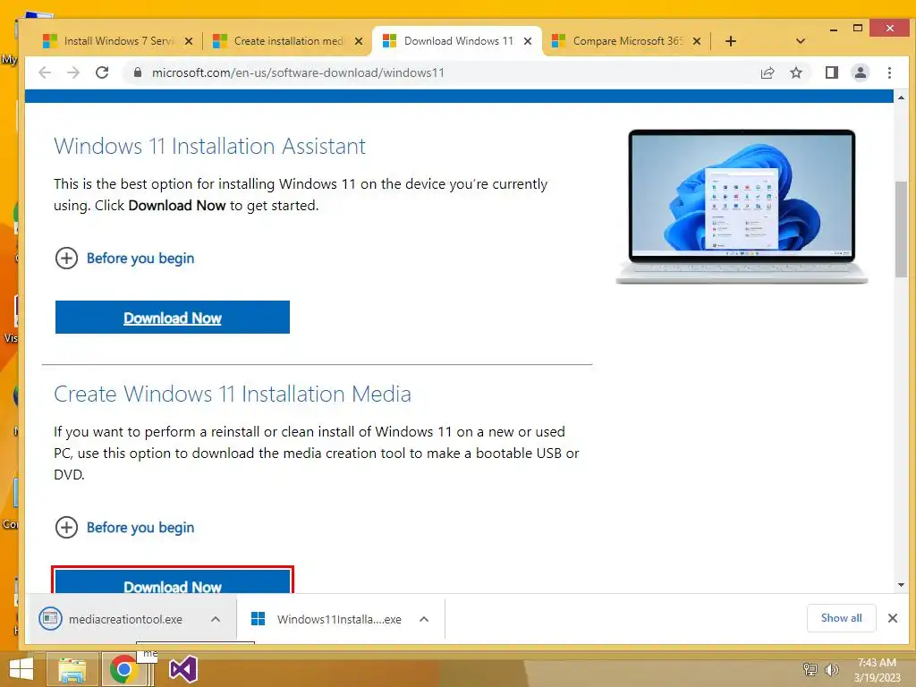Viewport: 916px width, 687px height.
Task: Close the Compare Microsoft 365 tab
Action: [696, 41]
